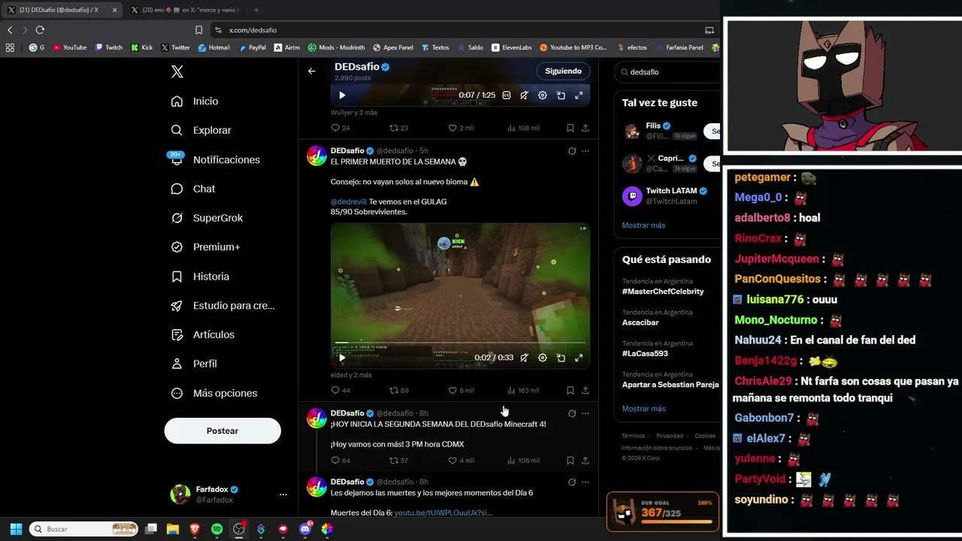The width and height of the screenshot is (962, 541).
Task: Reply to the post with 44 replies
Action: [x=340, y=390]
